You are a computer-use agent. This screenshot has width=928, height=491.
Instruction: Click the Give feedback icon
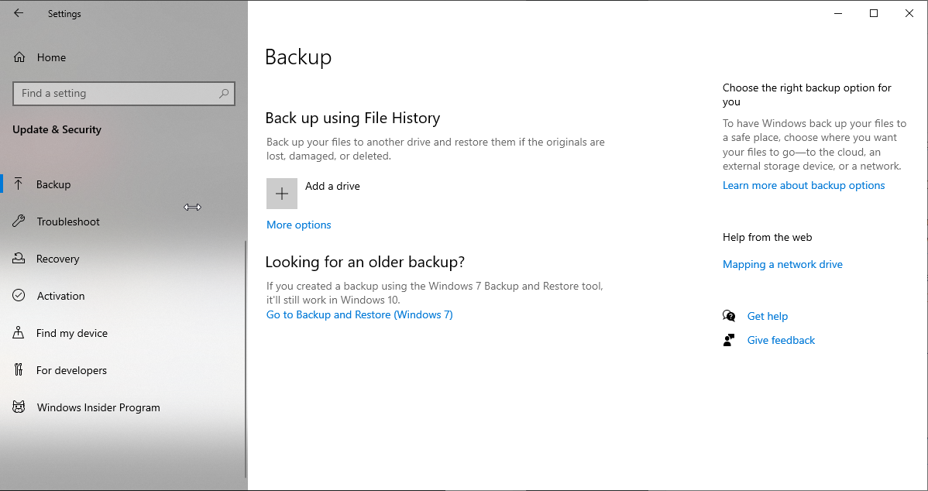[x=729, y=340]
